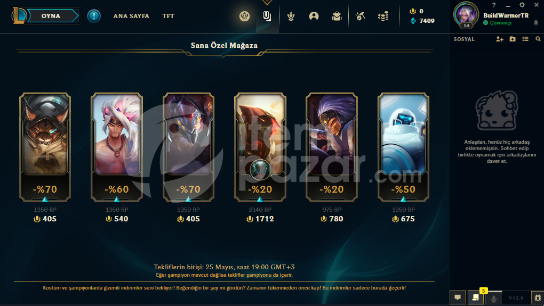The image size is (544, 306).
Task: Open the Your Shop offers icon
Action: tap(267, 16)
